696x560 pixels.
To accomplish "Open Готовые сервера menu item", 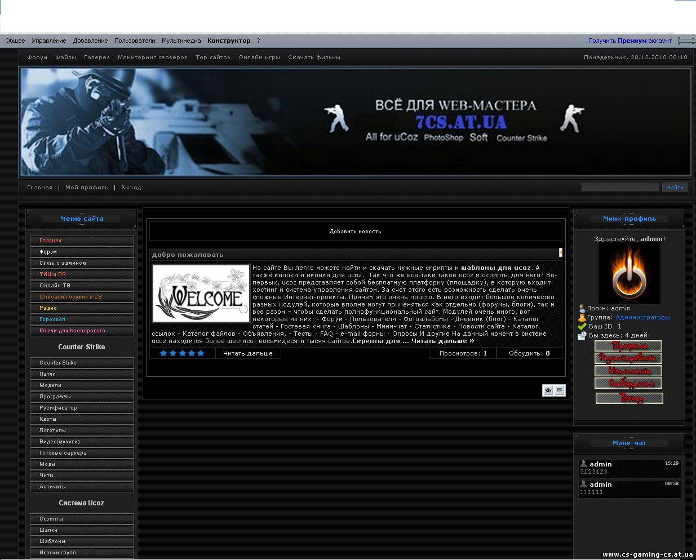I will point(82,453).
